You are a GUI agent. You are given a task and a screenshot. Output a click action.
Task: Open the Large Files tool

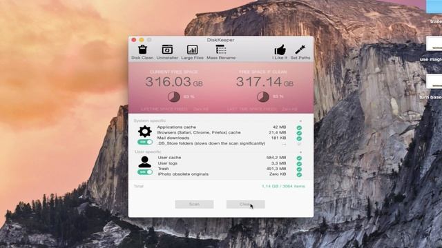[192, 52]
